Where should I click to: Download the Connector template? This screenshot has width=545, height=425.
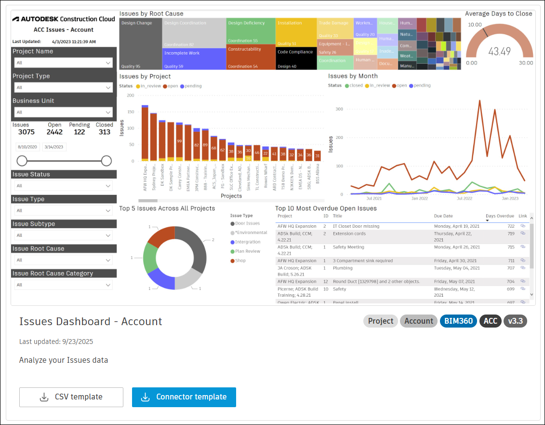(x=184, y=397)
